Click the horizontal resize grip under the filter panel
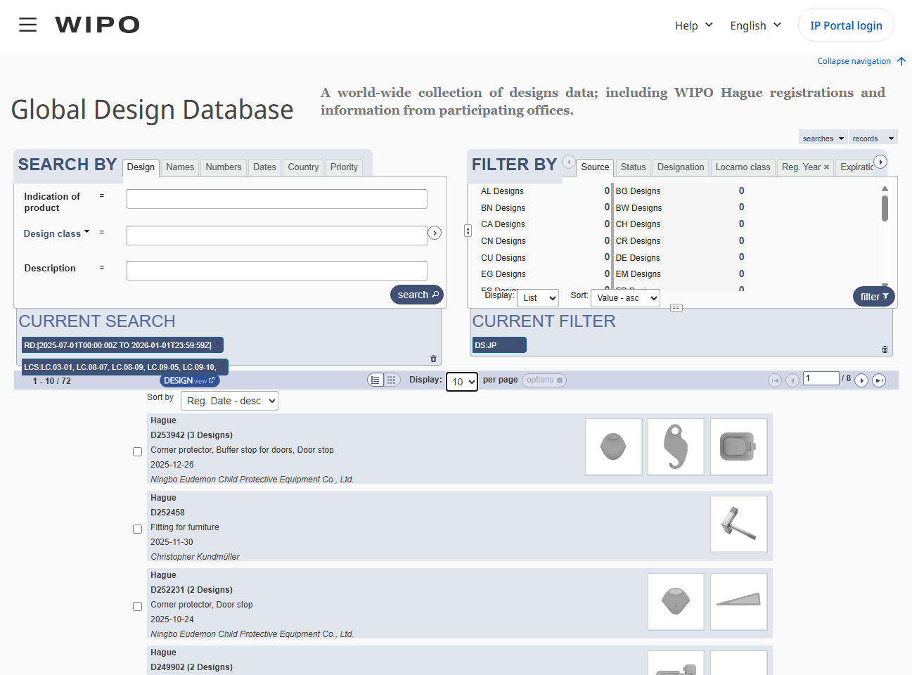The height and width of the screenshot is (675, 912). [x=676, y=307]
